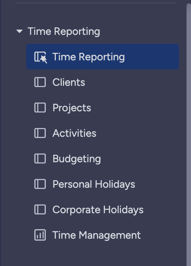Image resolution: width=191 pixels, height=266 pixels.
Task: Click the Corporate Holidays board icon
Action: 40,209
